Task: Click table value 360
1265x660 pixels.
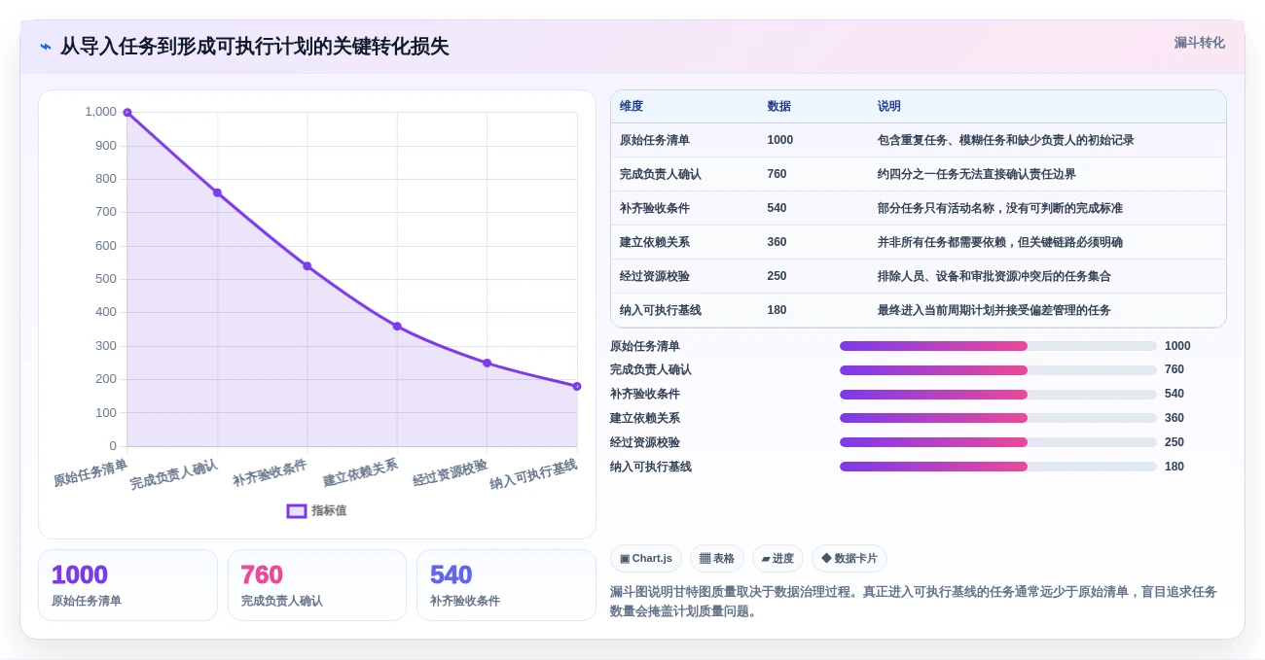Action: tap(777, 242)
